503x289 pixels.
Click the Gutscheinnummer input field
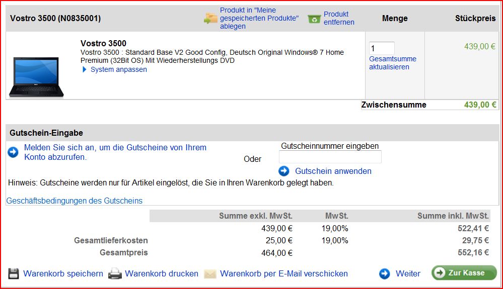tap(330, 157)
